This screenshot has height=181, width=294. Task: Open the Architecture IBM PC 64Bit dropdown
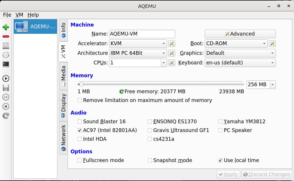pyautogui.click(x=138, y=53)
